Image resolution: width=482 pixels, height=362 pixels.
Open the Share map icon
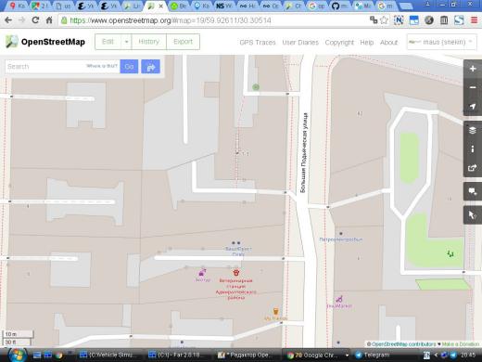coord(473,168)
